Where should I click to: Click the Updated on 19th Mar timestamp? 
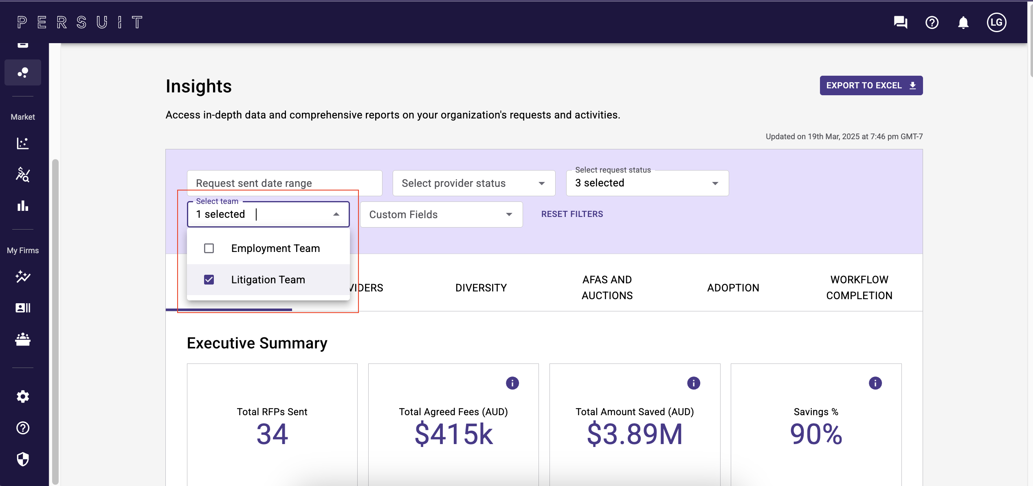point(844,136)
